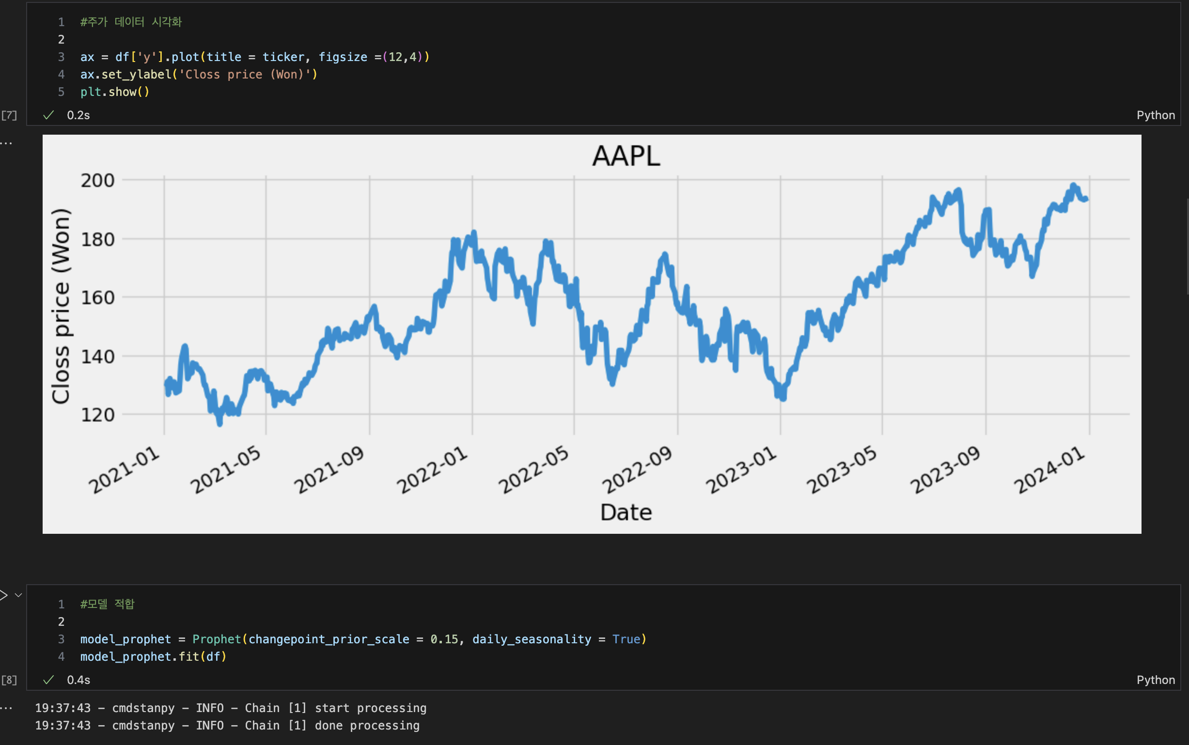Click log line 'Chain [1] done processing'
1189x745 pixels.
point(227,726)
